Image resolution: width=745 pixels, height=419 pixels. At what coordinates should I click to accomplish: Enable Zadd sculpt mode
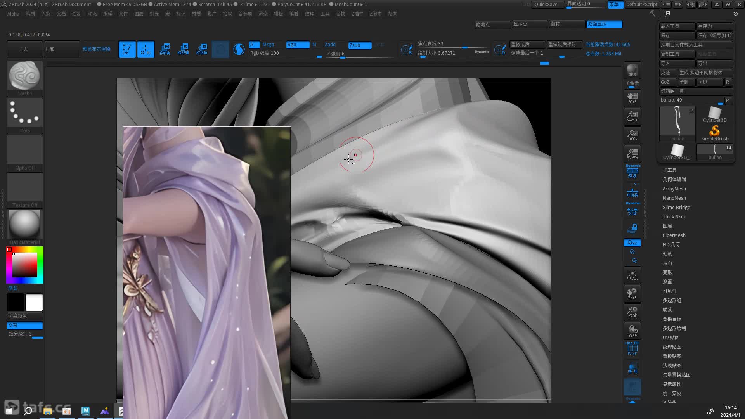tap(330, 45)
